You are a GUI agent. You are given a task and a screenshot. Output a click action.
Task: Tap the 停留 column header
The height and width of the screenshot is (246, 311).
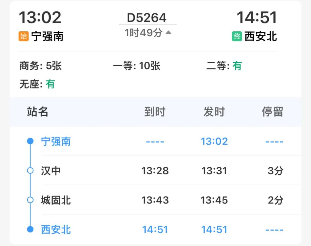(272, 112)
